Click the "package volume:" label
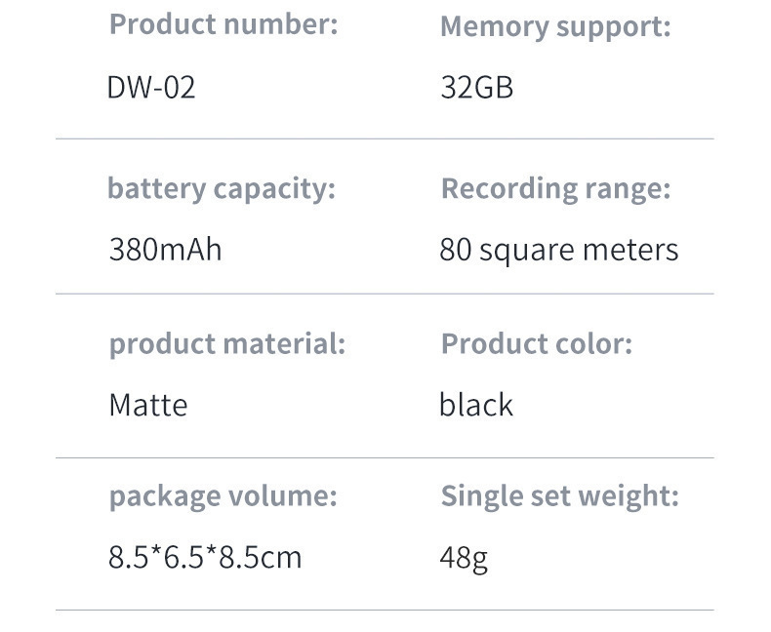771x632 pixels. [x=223, y=495]
